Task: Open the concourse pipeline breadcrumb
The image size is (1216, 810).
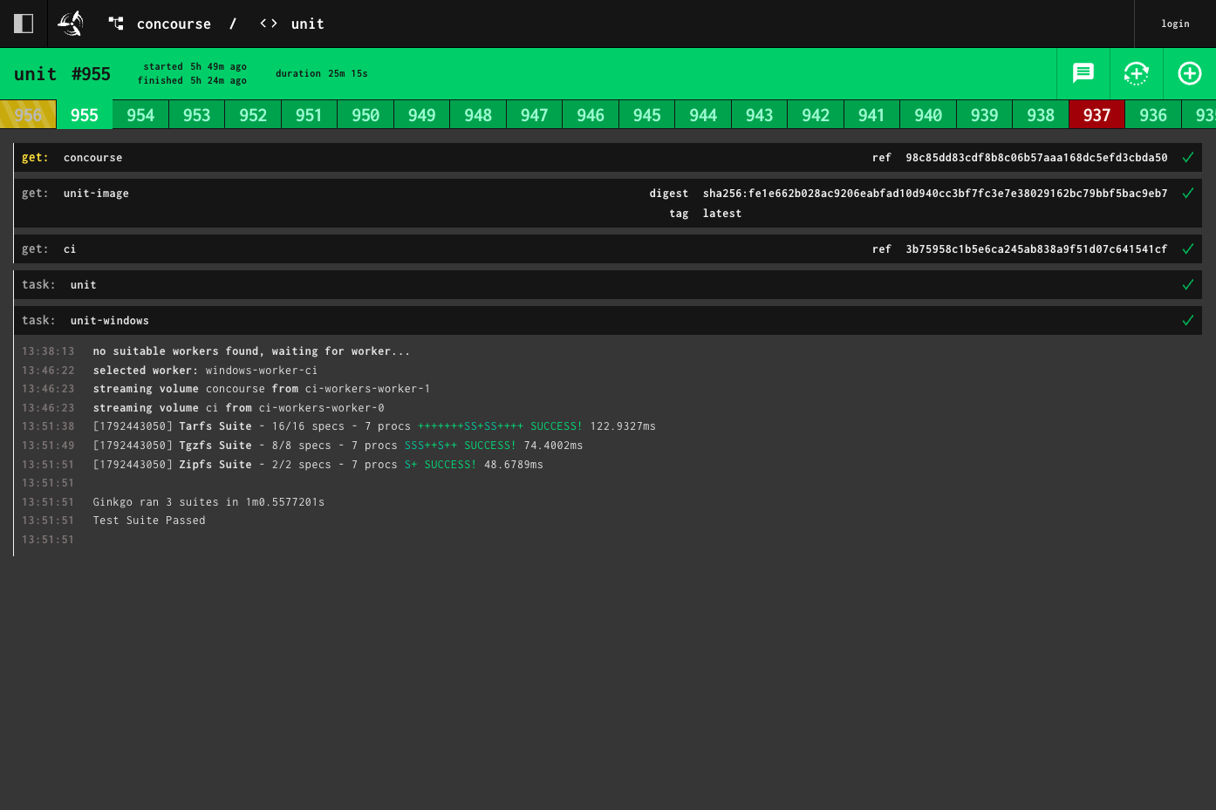Action: coord(174,24)
